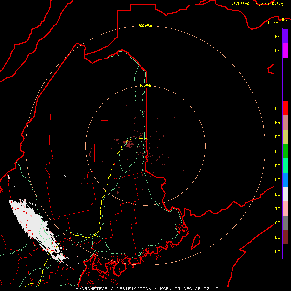Click the DS legend label
This screenshot has height=291, width=291.
pos(277,194)
